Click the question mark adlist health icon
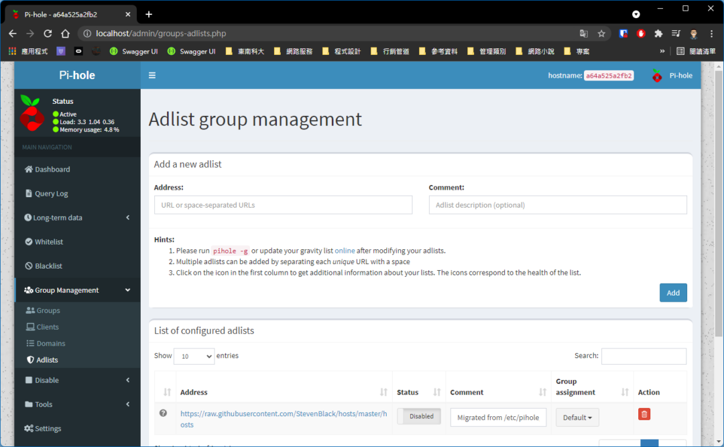Screen dimensions: 724x447 click(163, 413)
